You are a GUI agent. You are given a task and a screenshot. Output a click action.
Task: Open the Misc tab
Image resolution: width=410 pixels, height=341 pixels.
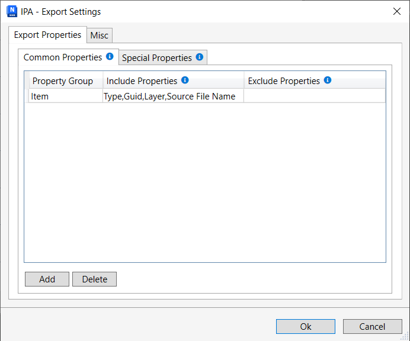click(x=100, y=36)
